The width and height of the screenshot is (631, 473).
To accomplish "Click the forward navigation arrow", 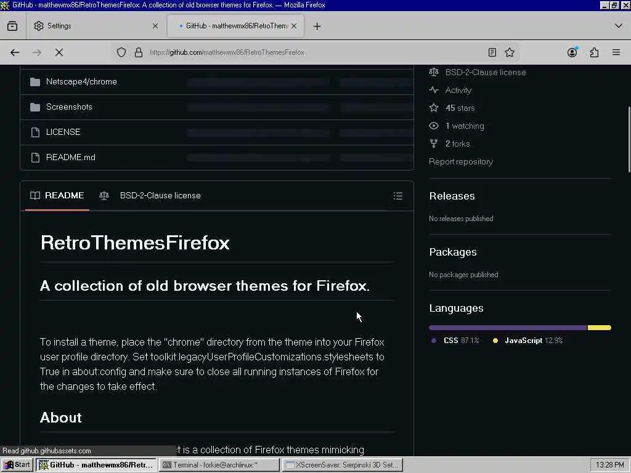I will (37, 53).
